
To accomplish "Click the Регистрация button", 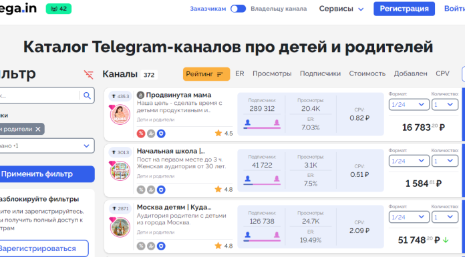I will point(404,9).
